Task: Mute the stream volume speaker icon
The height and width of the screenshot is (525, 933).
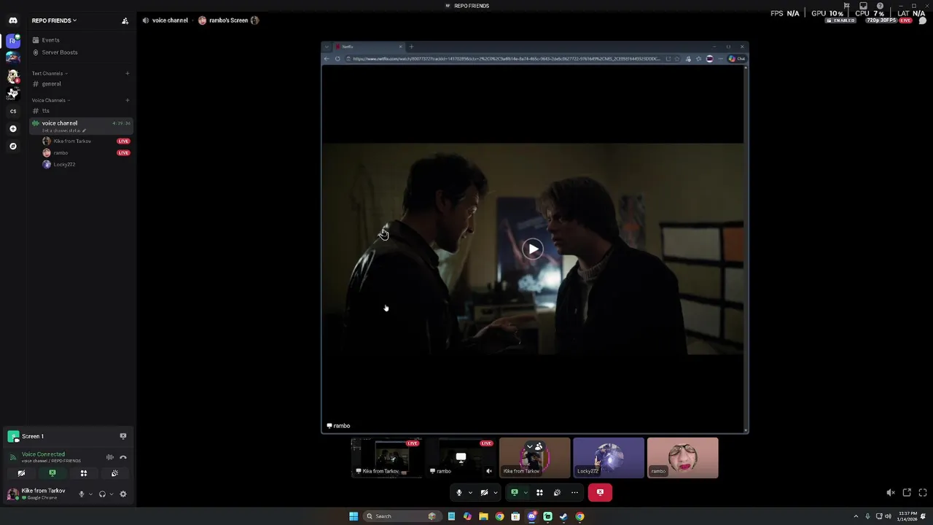Action: pyautogui.click(x=891, y=493)
